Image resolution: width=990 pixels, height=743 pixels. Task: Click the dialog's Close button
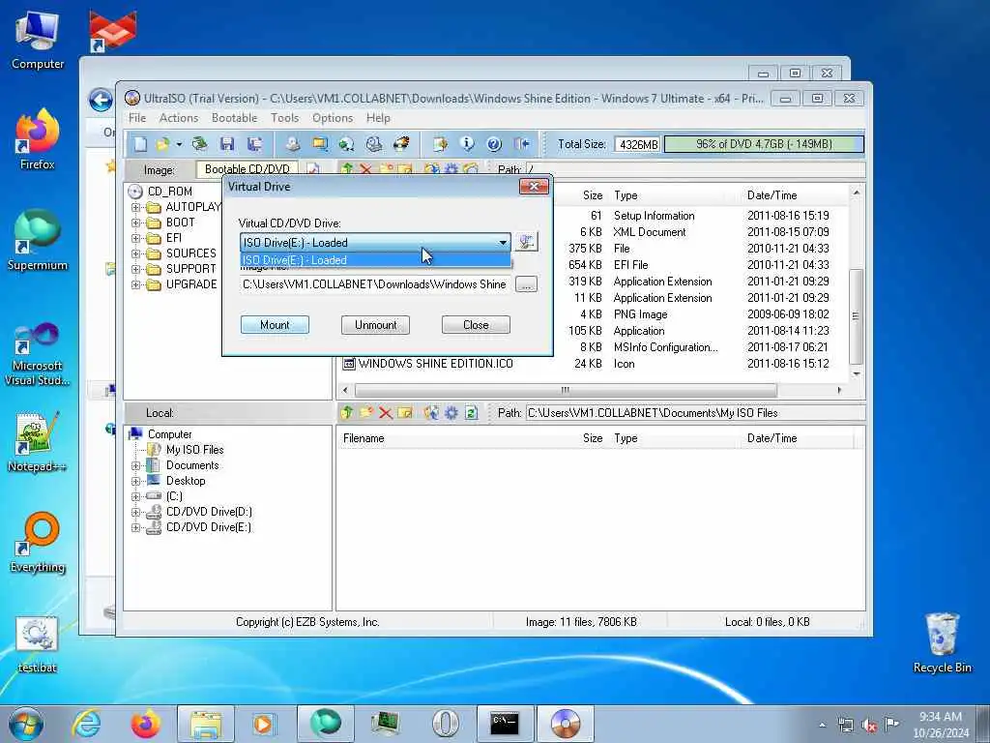coord(476,325)
